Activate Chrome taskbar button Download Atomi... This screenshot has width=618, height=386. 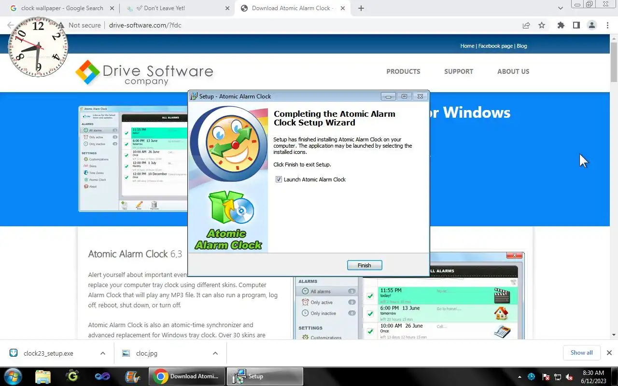(x=187, y=376)
